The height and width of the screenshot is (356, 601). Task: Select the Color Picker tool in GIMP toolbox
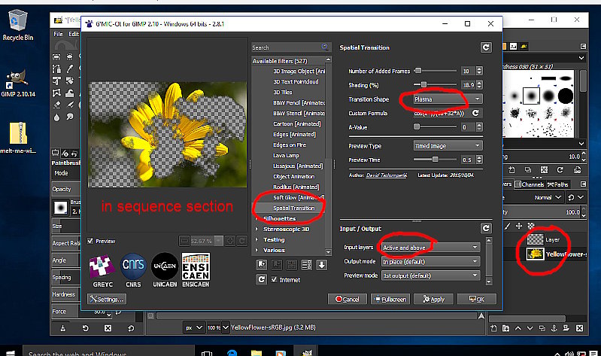(x=70, y=68)
